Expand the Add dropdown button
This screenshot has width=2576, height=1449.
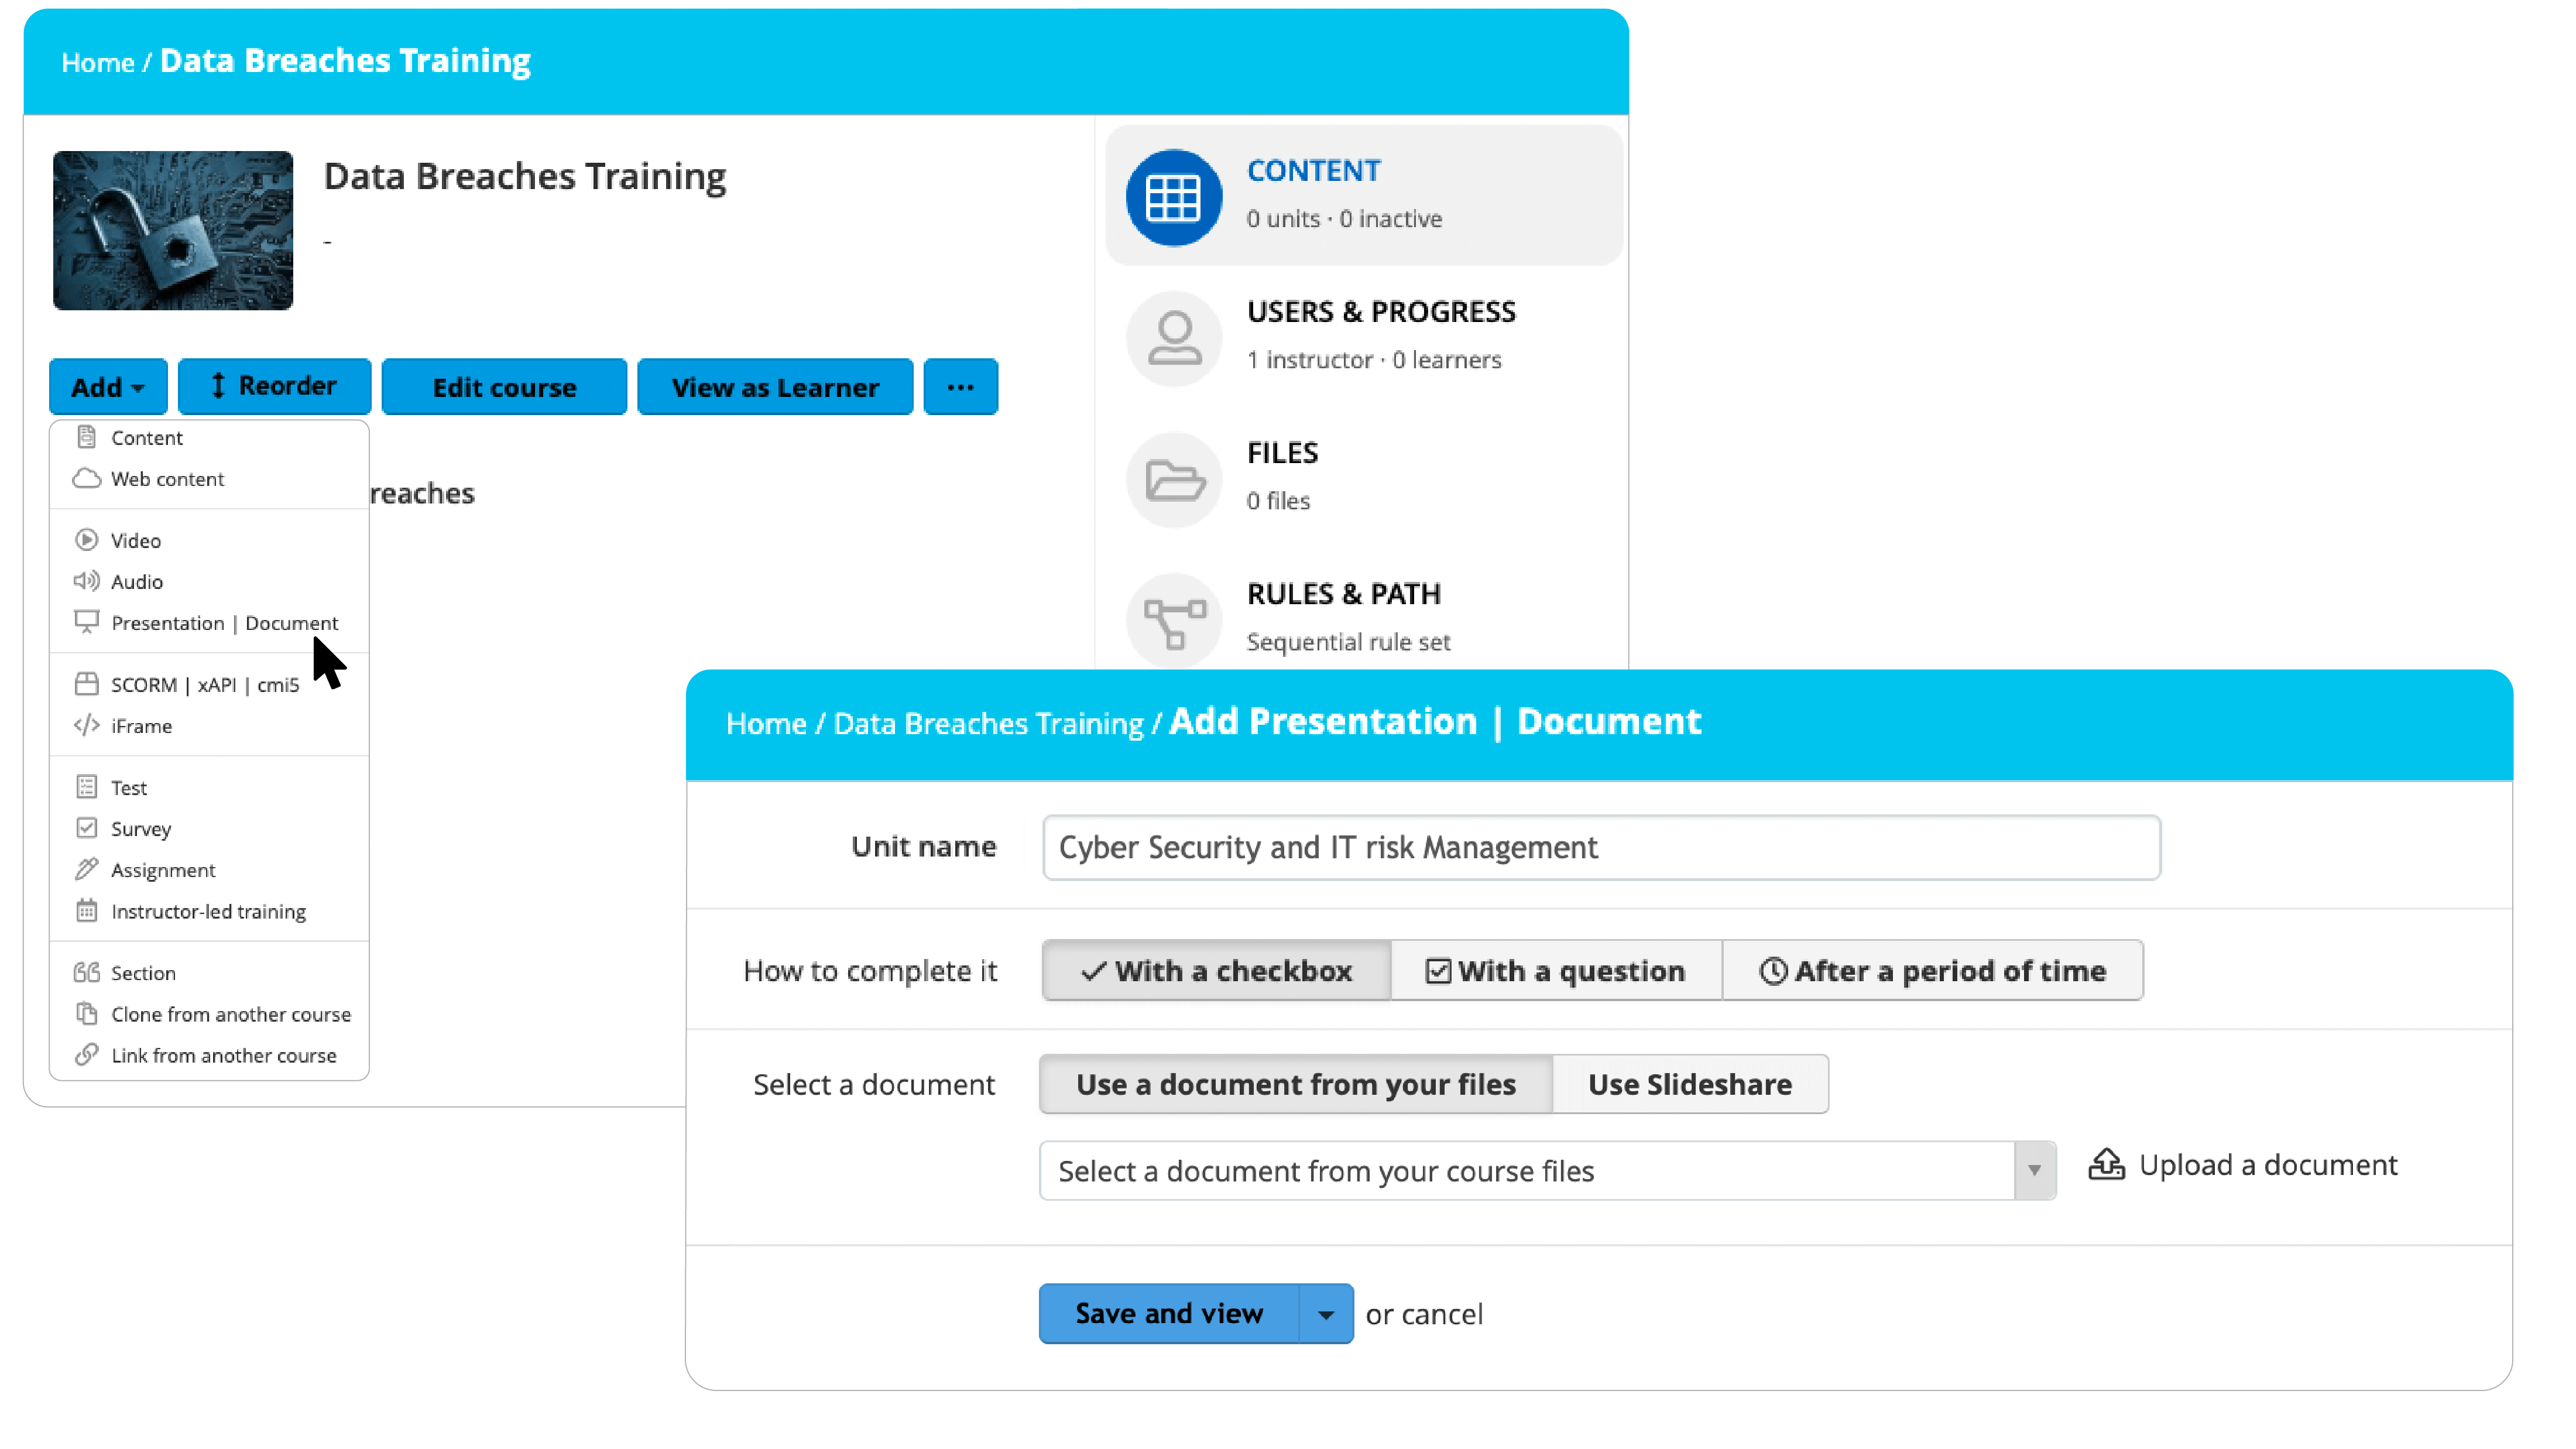click(108, 387)
